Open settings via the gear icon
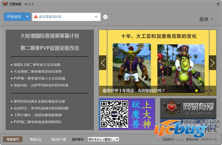 pos(105,17)
